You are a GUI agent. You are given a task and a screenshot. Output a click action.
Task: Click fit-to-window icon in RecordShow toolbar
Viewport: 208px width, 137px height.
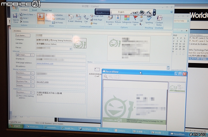[117, 77]
